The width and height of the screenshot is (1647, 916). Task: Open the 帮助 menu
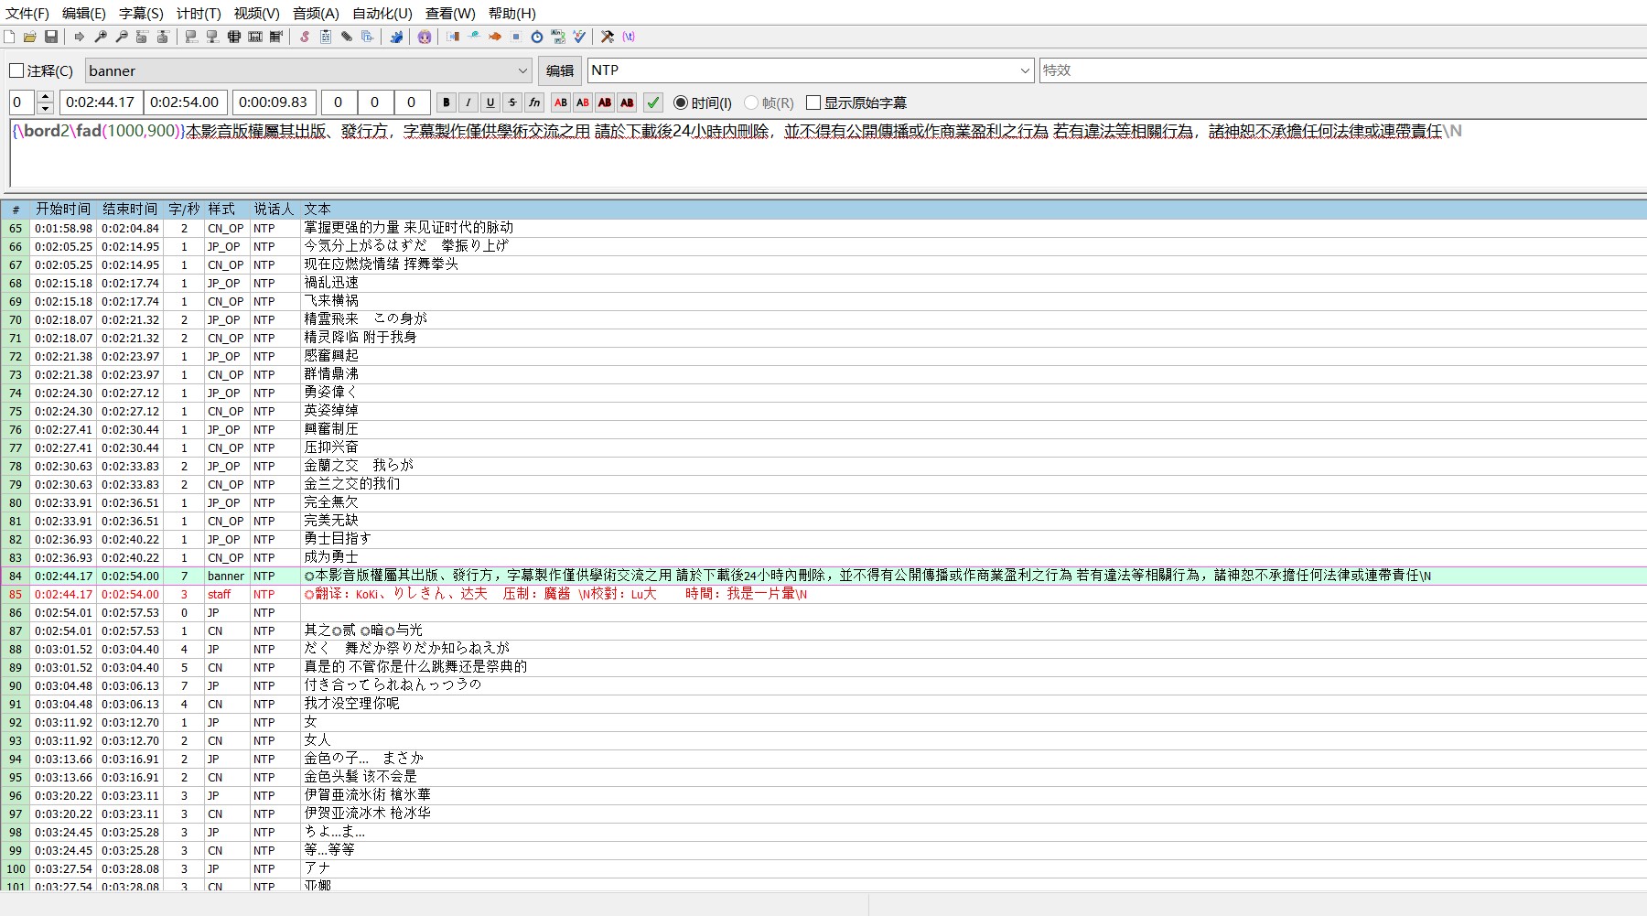tap(511, 13)
